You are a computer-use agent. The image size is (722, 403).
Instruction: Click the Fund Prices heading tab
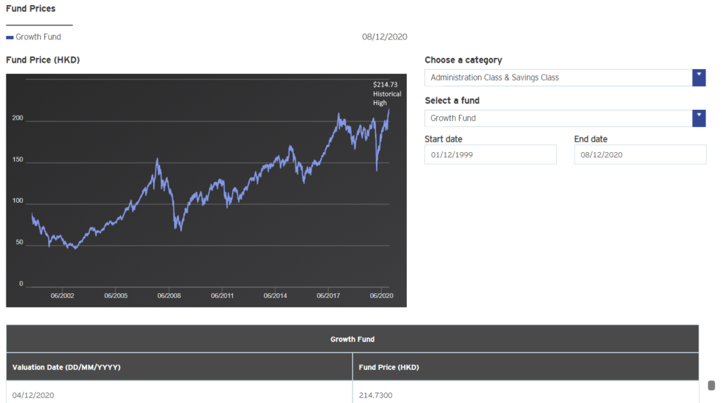click(31, 8)
